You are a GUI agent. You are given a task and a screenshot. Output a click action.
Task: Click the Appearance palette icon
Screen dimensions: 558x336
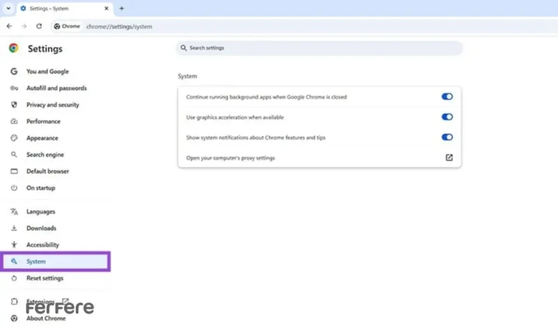pos(14,138)
